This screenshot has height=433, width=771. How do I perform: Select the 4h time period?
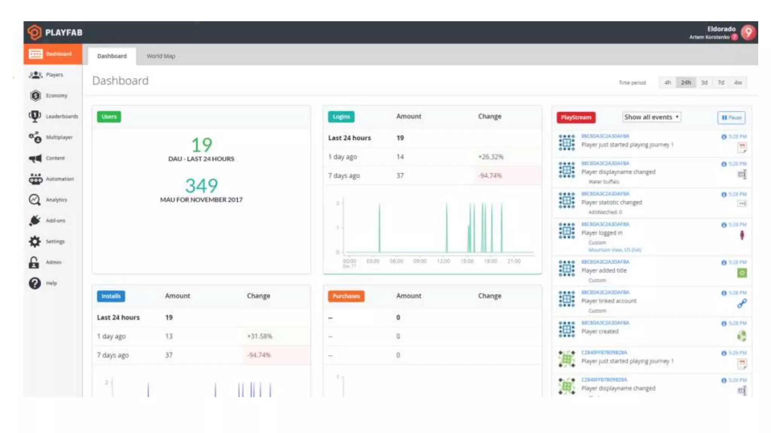(x=667, y=83)
